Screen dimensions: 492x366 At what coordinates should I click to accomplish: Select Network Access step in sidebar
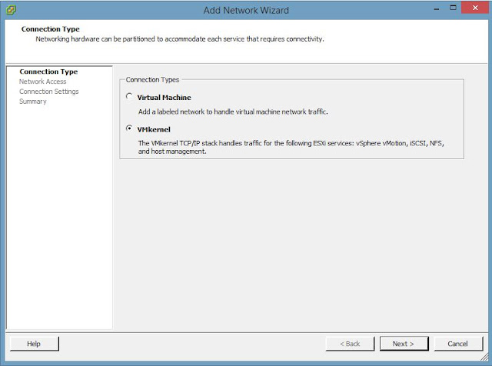pyautogui.click(x=43, y=82)
